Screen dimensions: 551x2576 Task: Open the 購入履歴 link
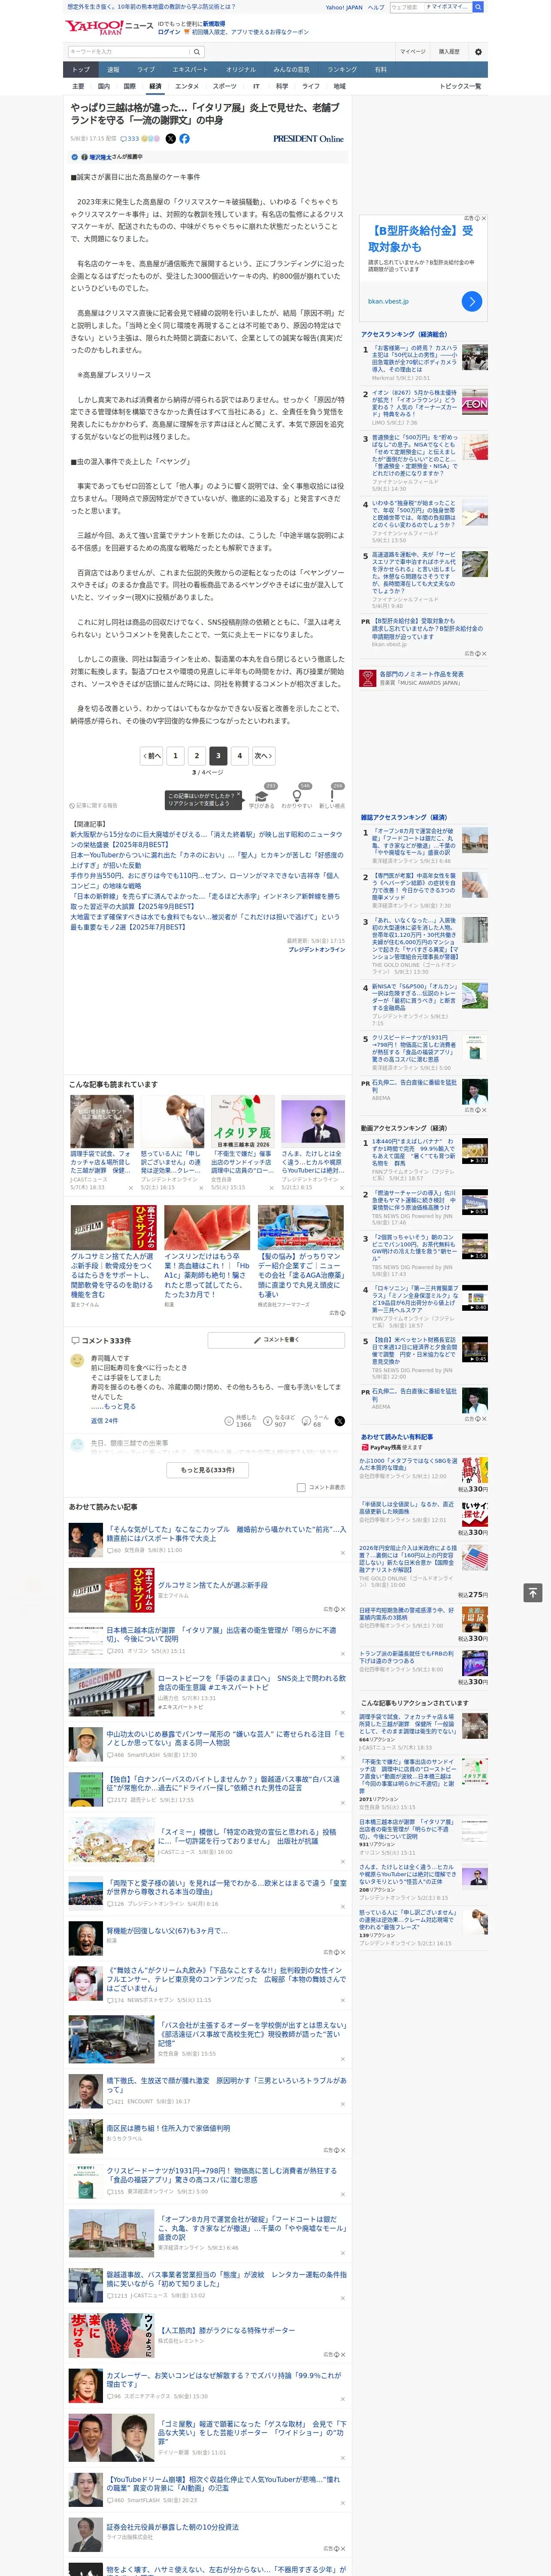449,52
